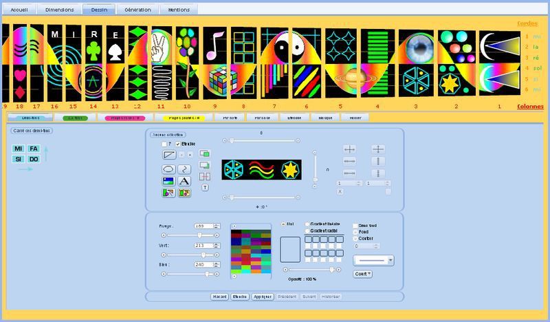Select the ellipse shape tool
The width and height of the screenshot is (550, 322).
[168, 169]
